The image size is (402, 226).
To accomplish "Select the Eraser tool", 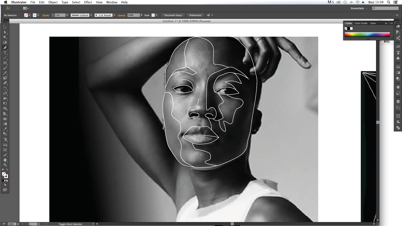I will click(5, 83).
